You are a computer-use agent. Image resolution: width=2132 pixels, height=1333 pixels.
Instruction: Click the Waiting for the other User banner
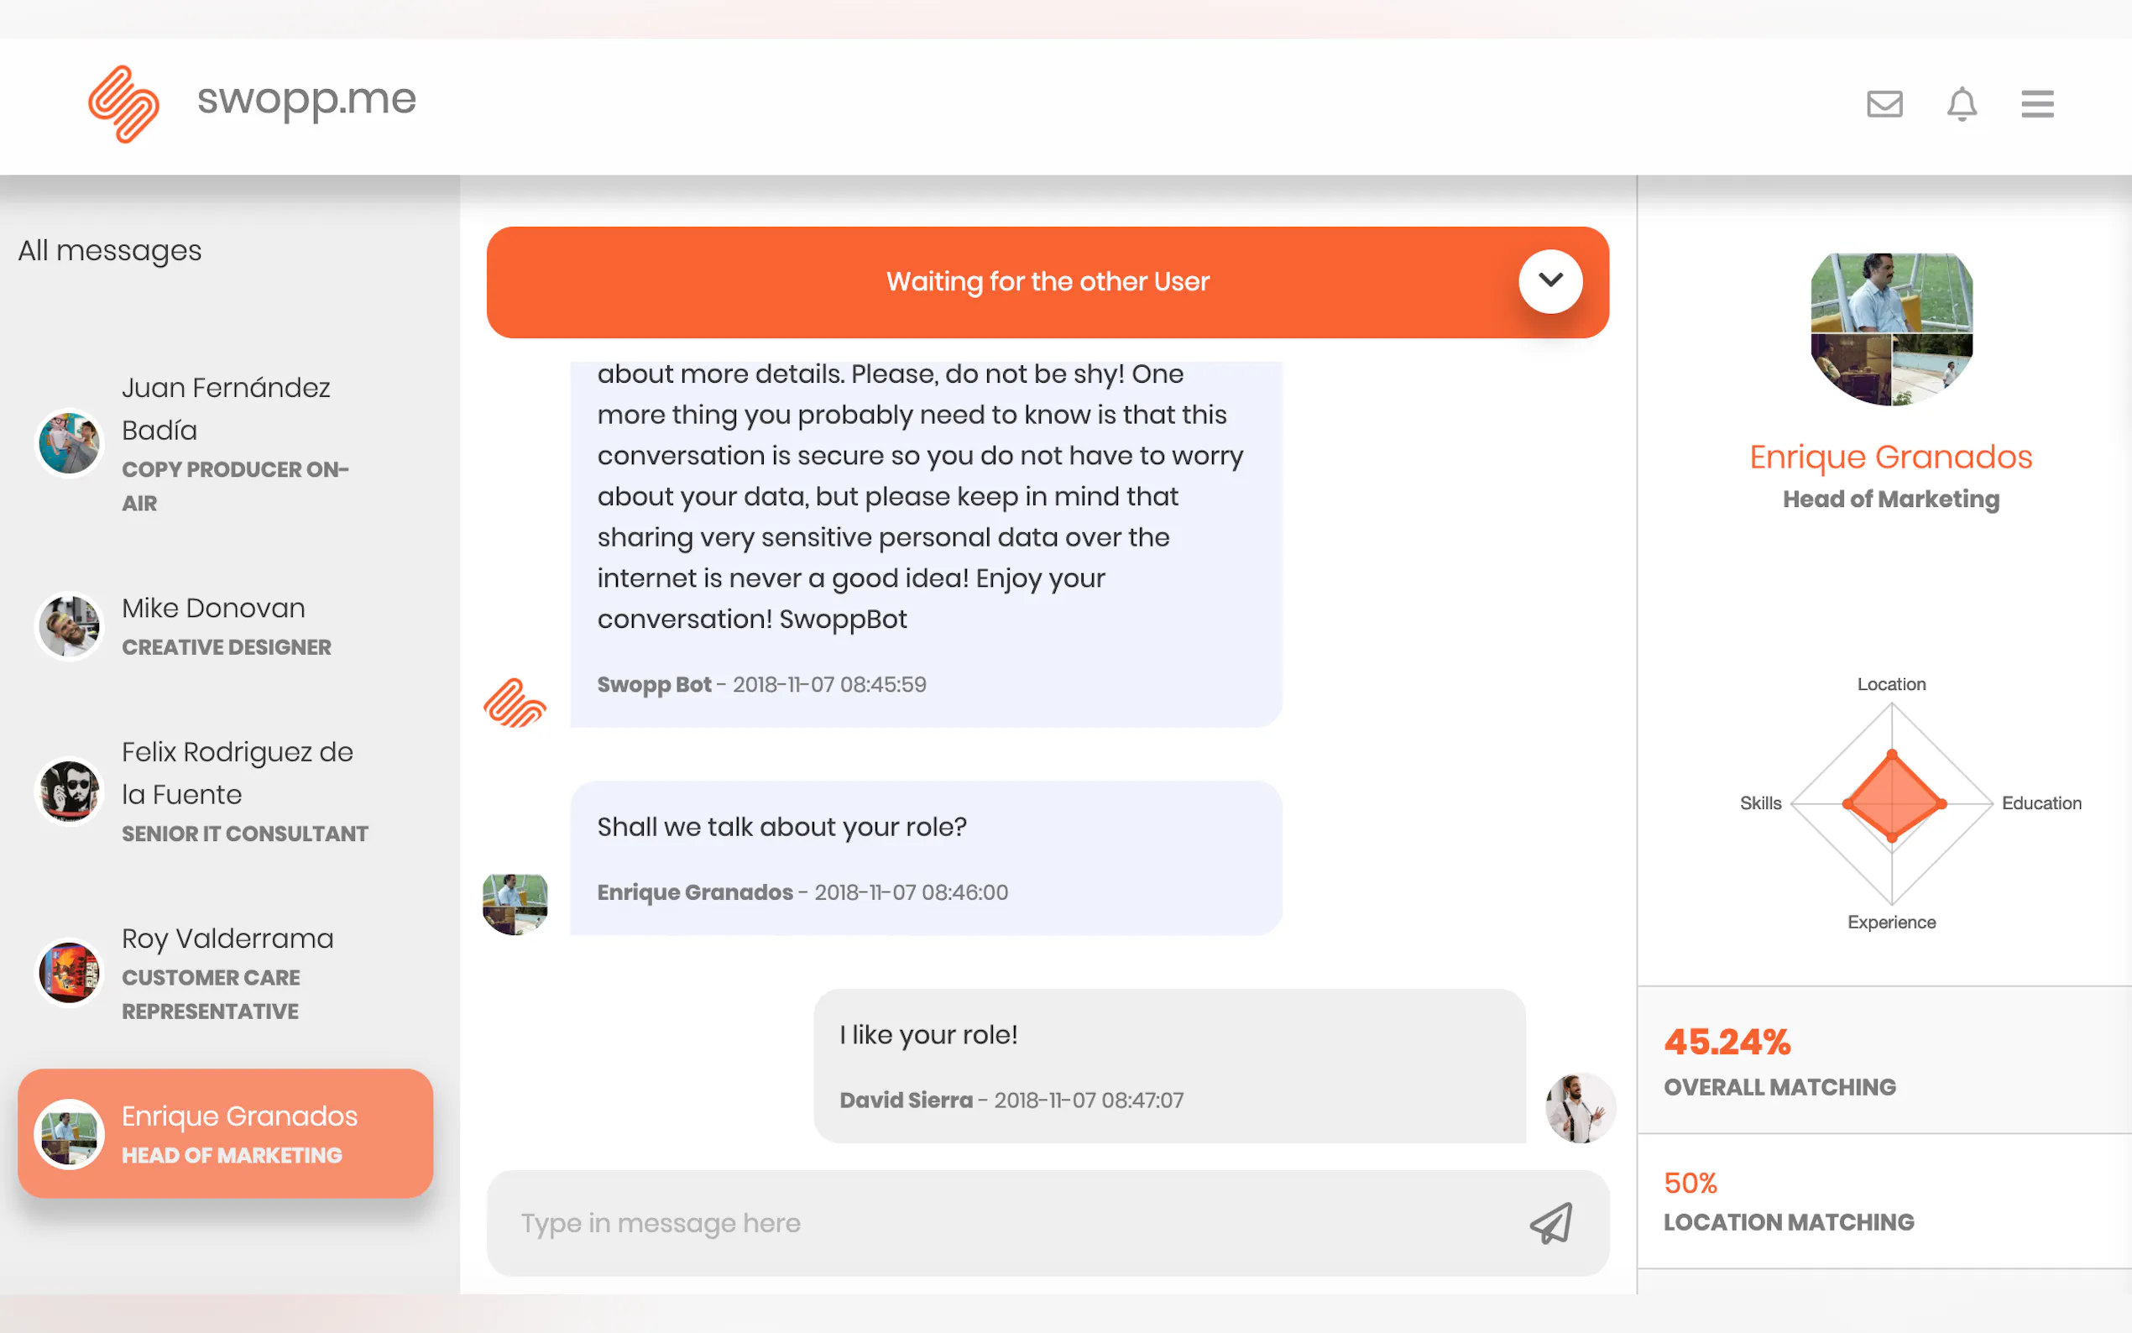pos(1047,282)
